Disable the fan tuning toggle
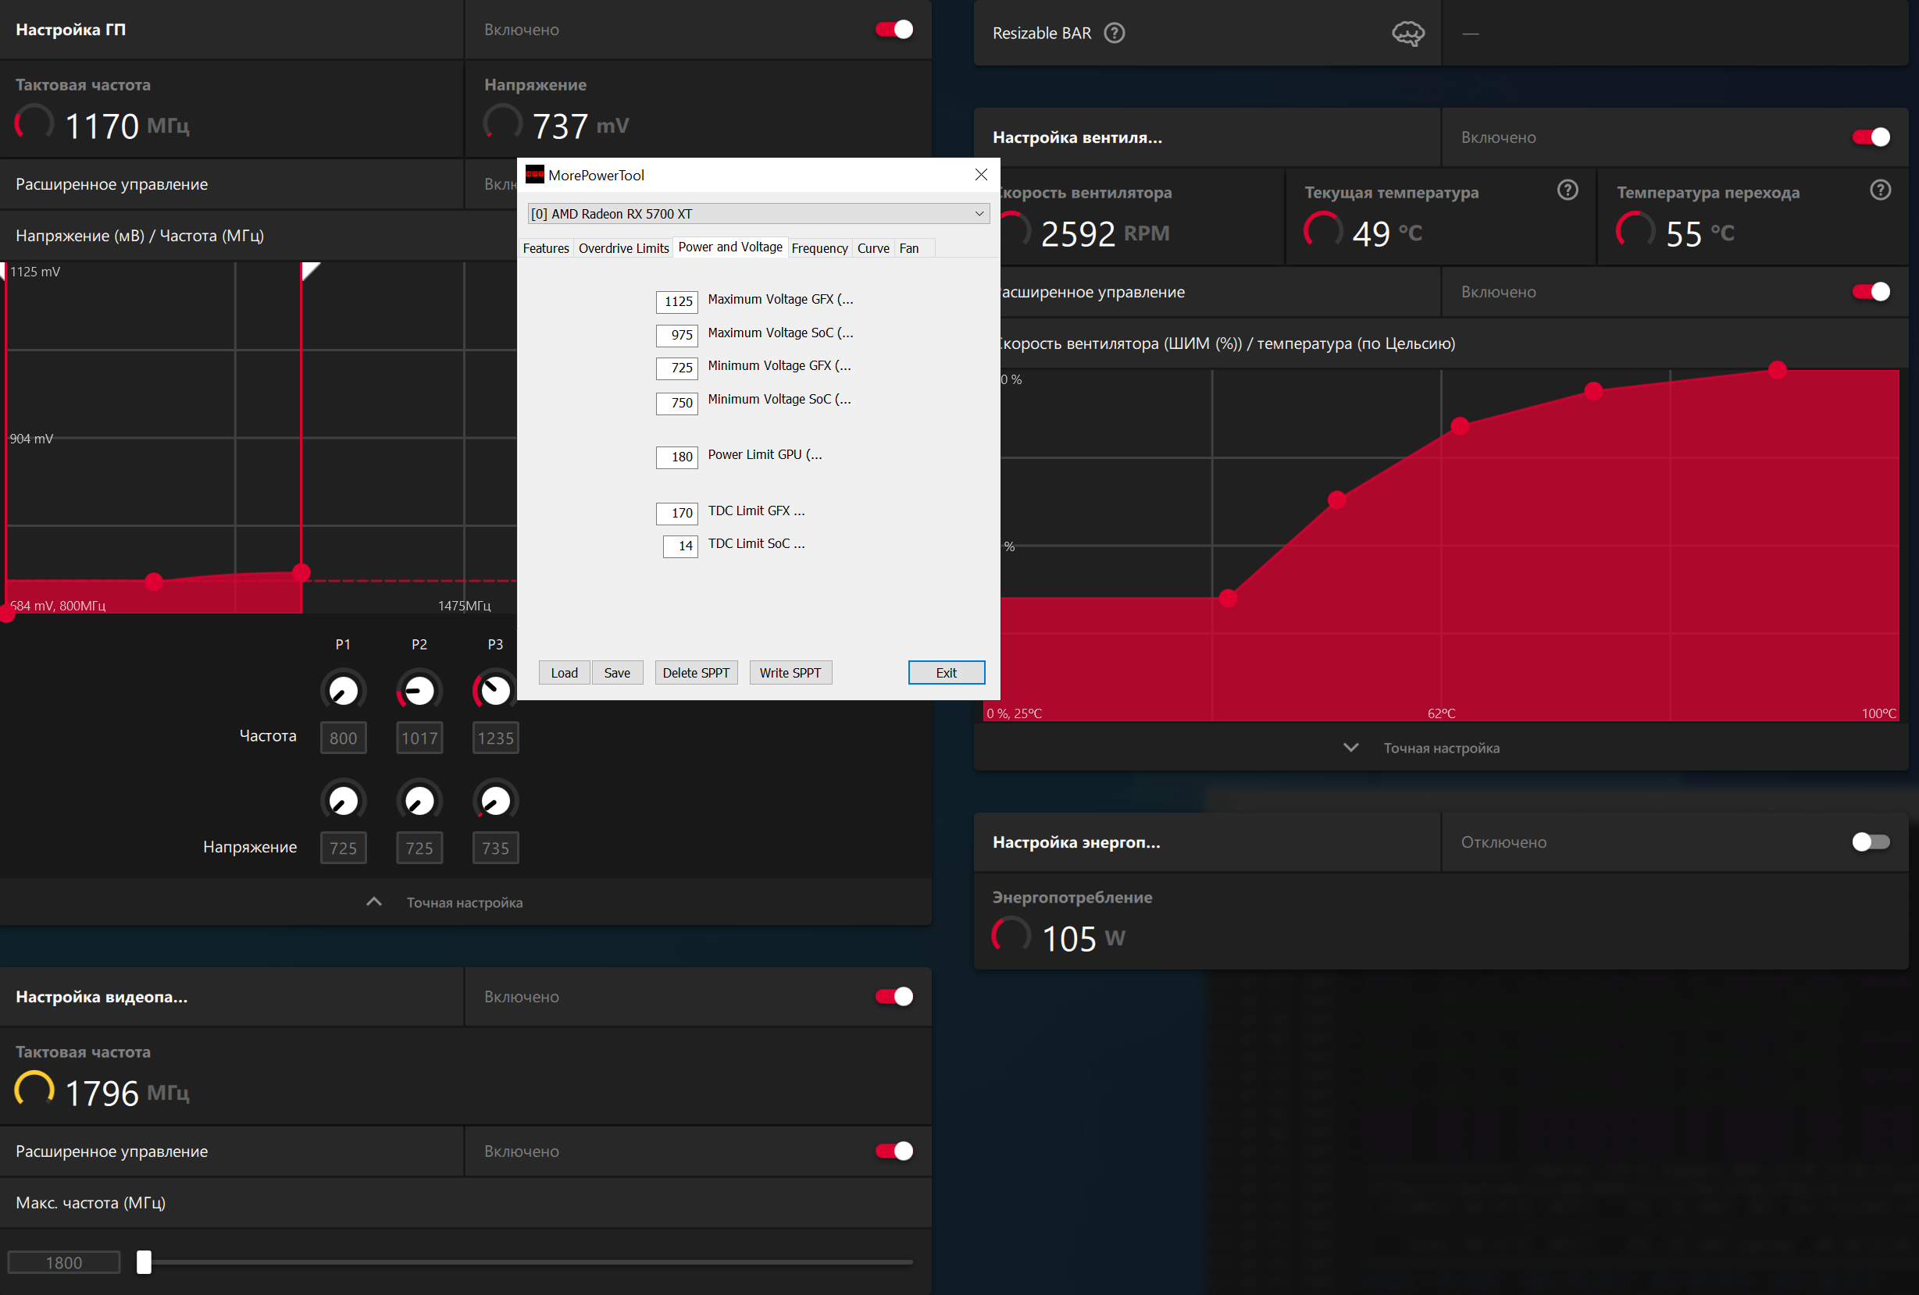Image resolution: width=1919 pixels, height=1295 pixels. point(1871,137)
